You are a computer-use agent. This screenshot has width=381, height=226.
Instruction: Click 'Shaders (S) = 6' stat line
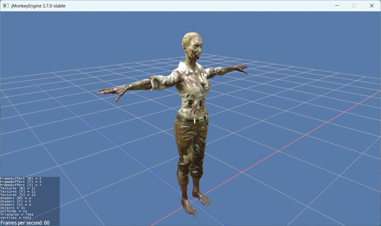16,205
